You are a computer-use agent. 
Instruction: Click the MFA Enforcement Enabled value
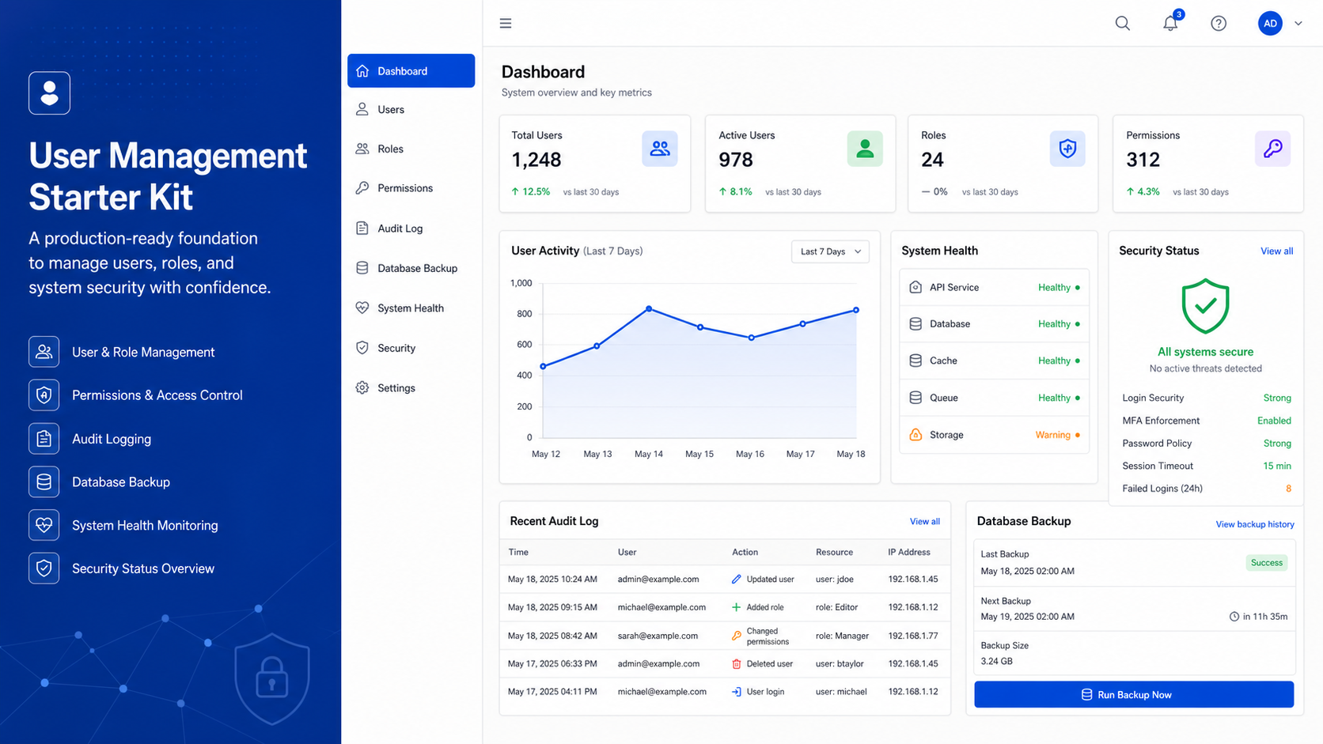pyautogui.click(x=1274, y=421)
